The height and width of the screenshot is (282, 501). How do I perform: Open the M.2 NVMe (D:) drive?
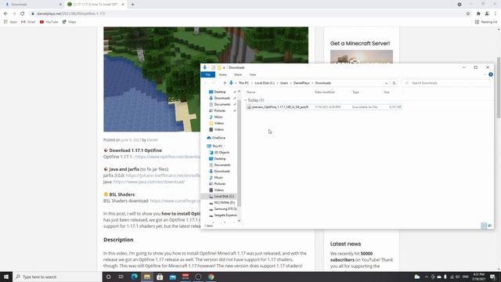tap(225, 203)
